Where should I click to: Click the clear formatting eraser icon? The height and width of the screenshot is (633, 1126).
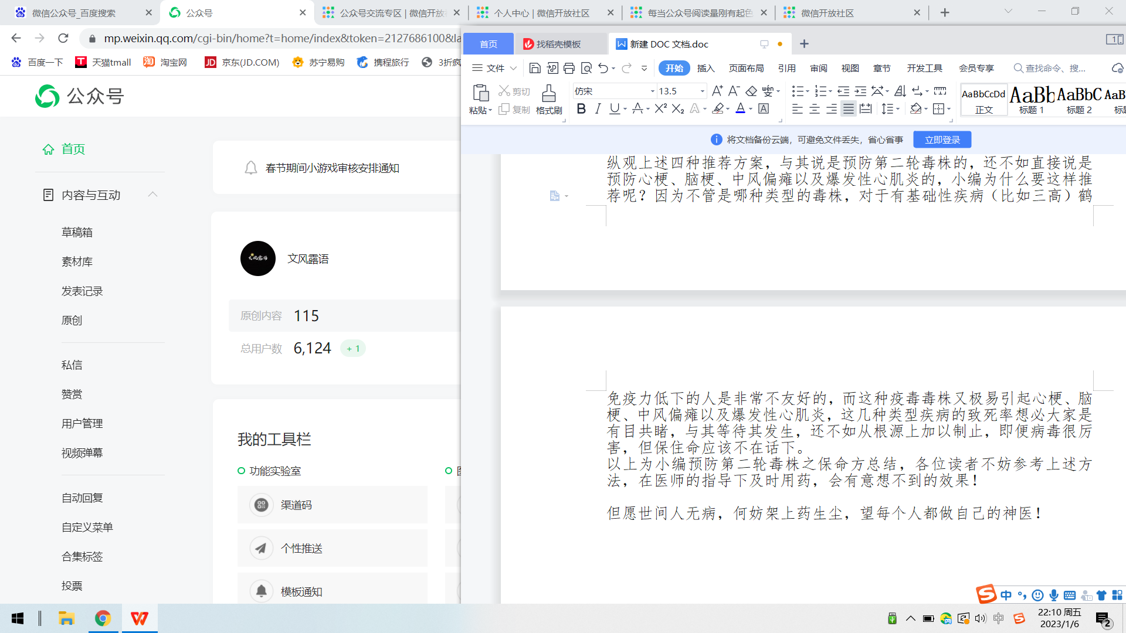click(x=751, y=91)
